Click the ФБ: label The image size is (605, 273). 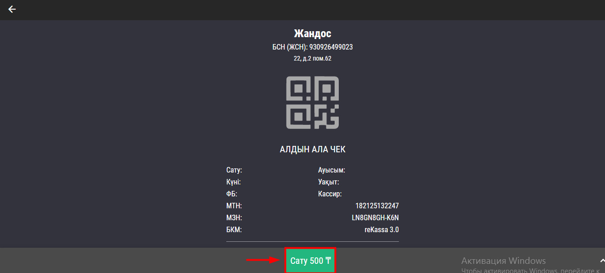click(x=232, y=194)
